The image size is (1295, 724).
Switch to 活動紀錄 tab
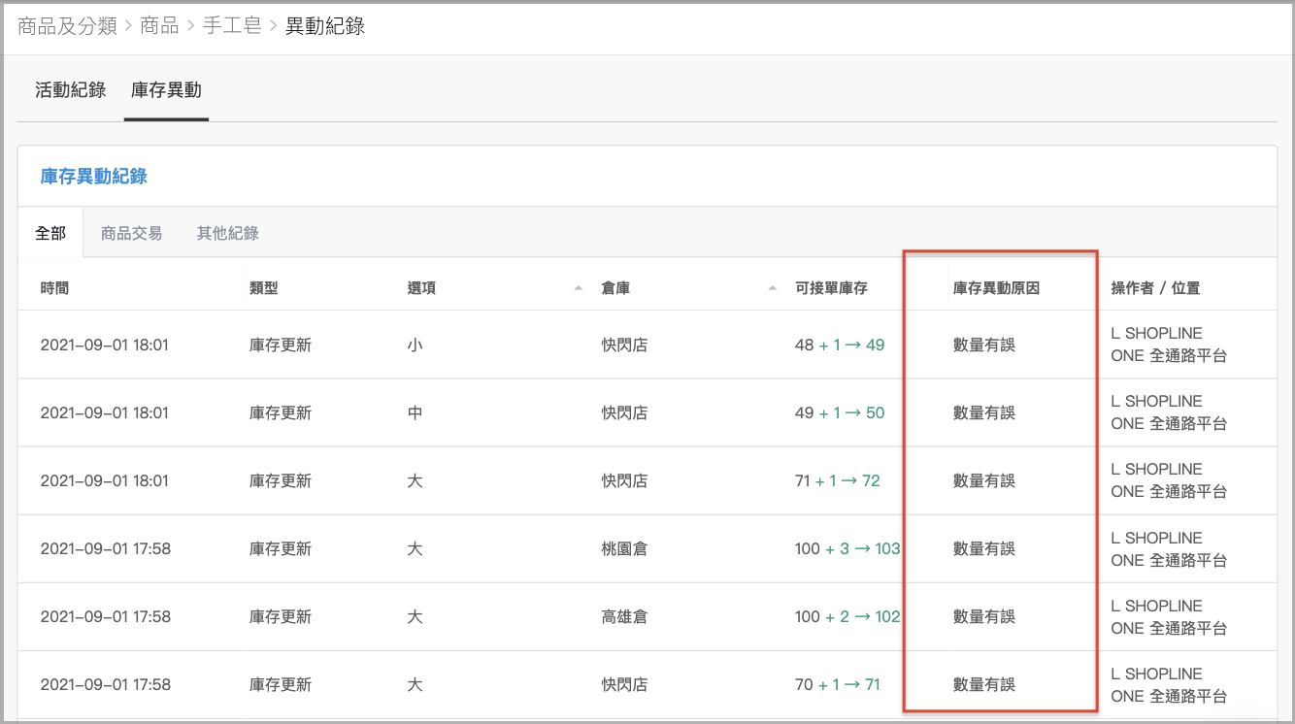pos(70,90)
